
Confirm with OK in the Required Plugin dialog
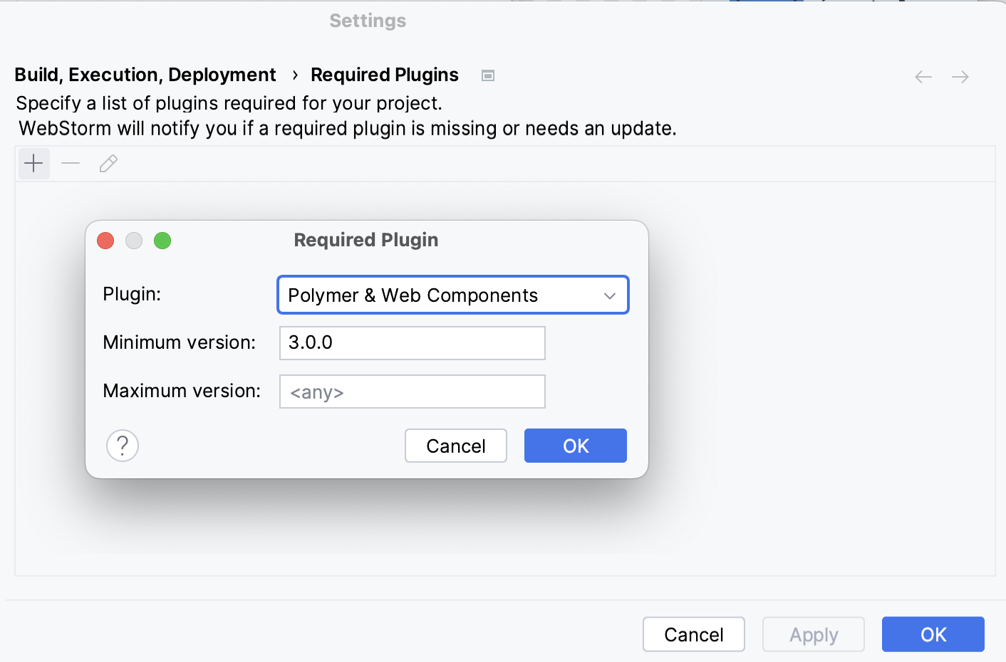575,446
